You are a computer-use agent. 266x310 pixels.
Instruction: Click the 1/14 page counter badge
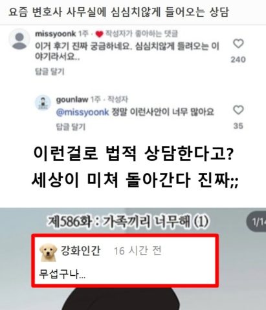[257, 222]
